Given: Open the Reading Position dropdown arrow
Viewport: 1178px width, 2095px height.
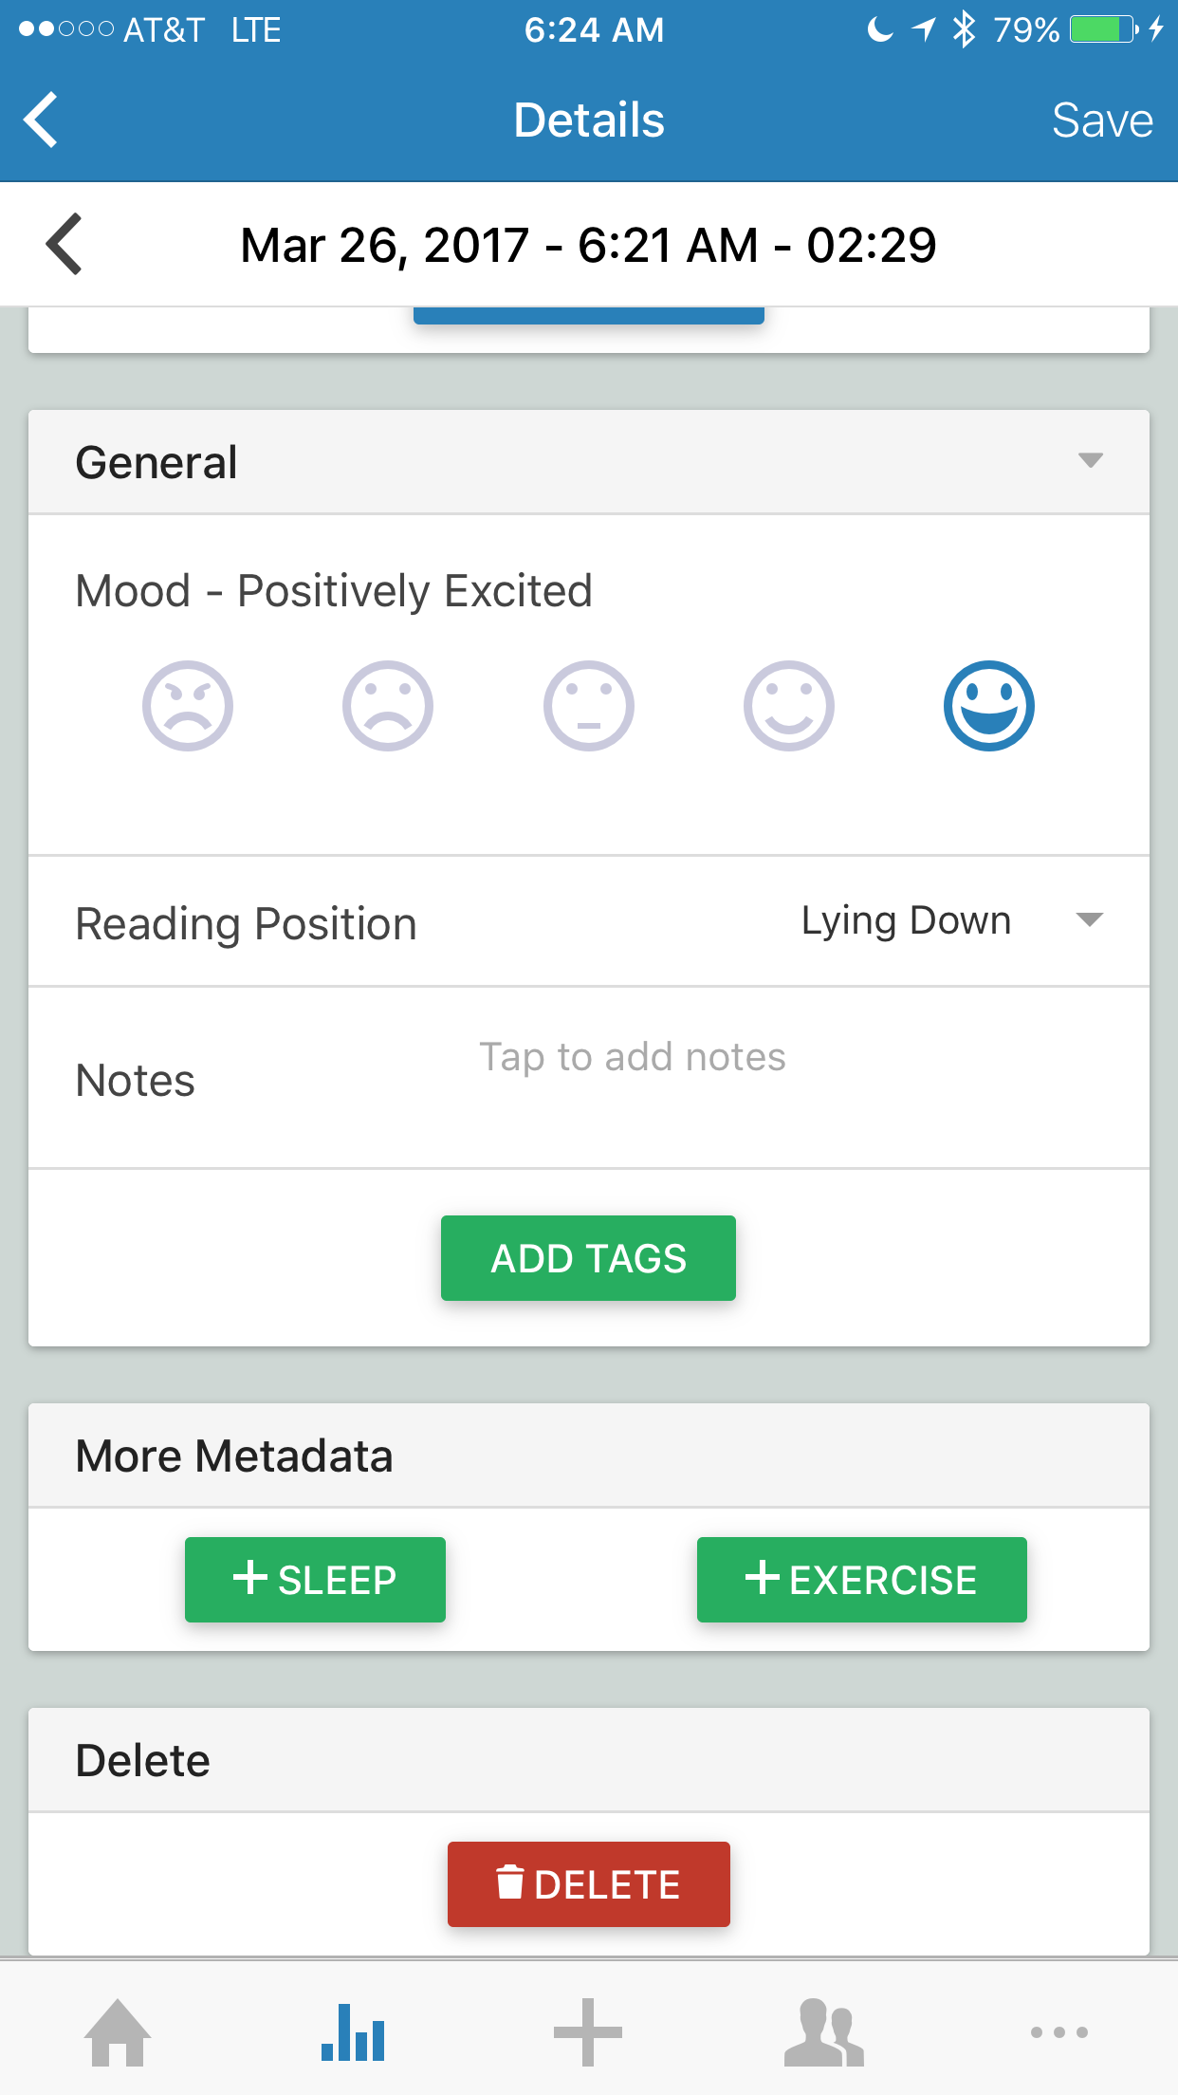Looking at the screenshot, I should pyautogui.click(x=1091, y=920).
